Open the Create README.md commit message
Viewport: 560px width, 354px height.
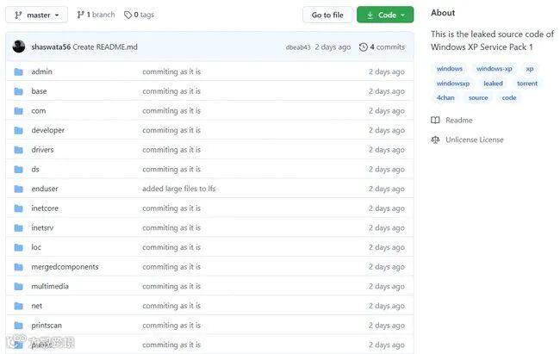[x=105, y=47]
